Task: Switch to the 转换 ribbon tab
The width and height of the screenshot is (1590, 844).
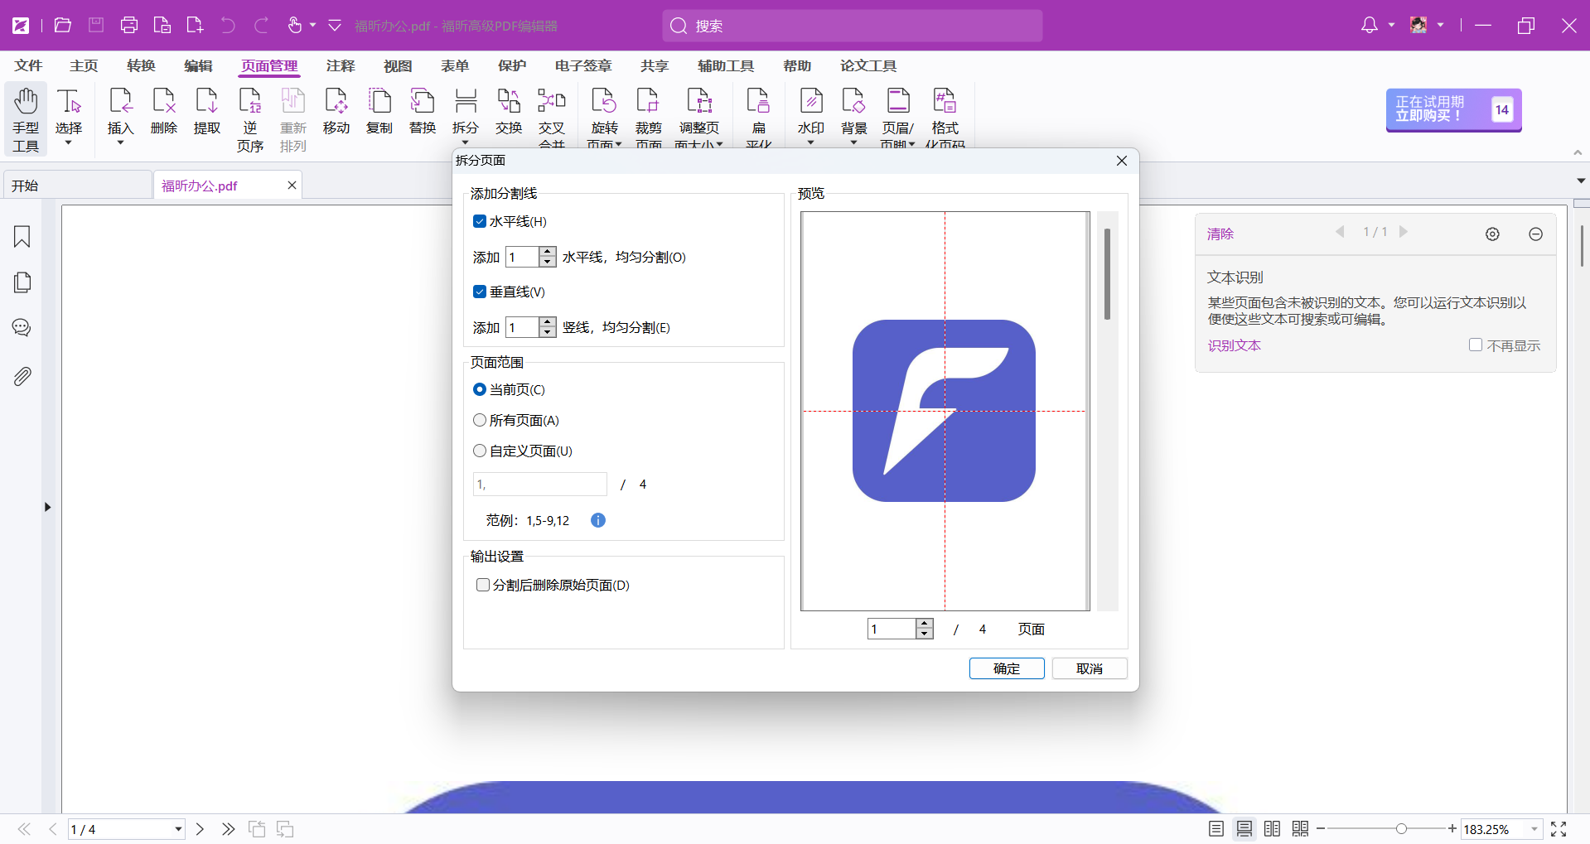Action: (141, 65)
